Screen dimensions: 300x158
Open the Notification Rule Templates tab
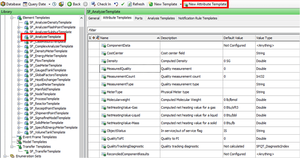tap(198, 18)
